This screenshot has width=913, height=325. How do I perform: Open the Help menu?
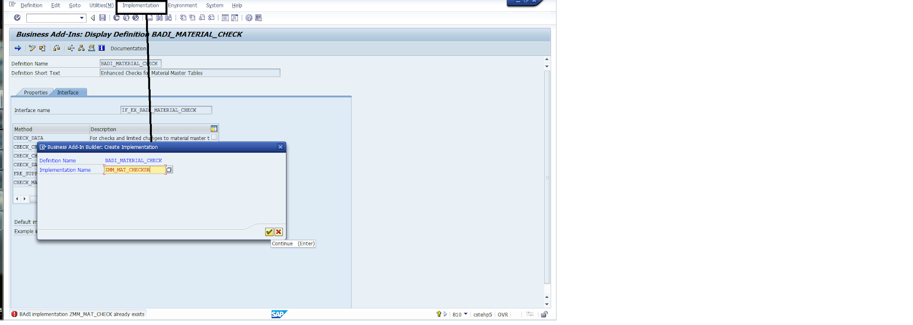click(x=237, y=5)
